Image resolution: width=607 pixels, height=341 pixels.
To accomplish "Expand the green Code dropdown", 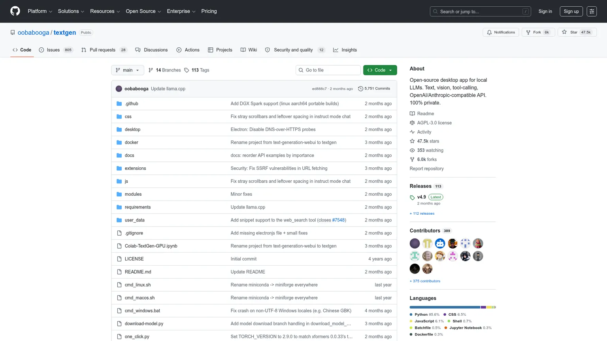I will coord(380,70).
